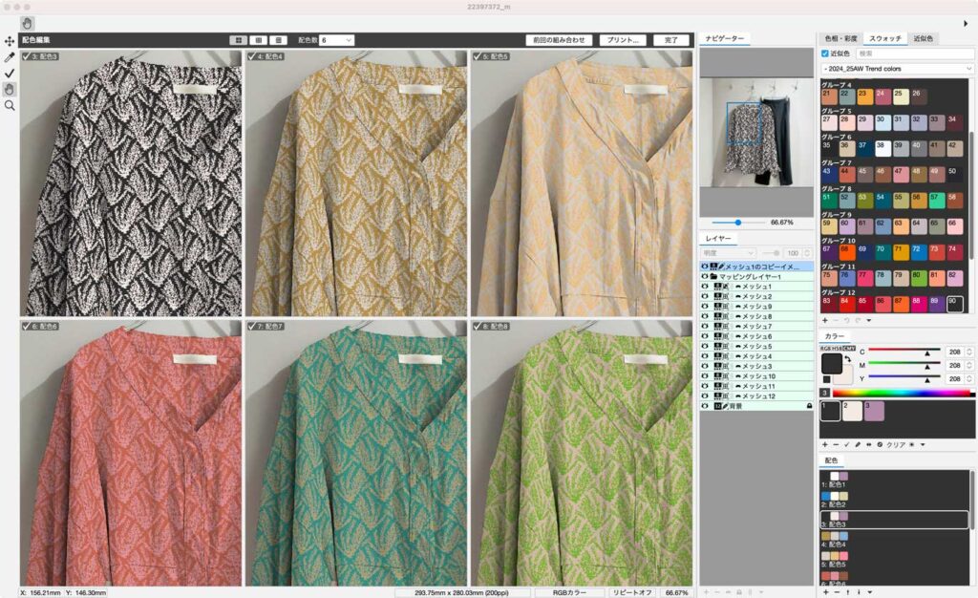
Task: Click the lock icon on 背景 layer
Action: click(810, 406)
